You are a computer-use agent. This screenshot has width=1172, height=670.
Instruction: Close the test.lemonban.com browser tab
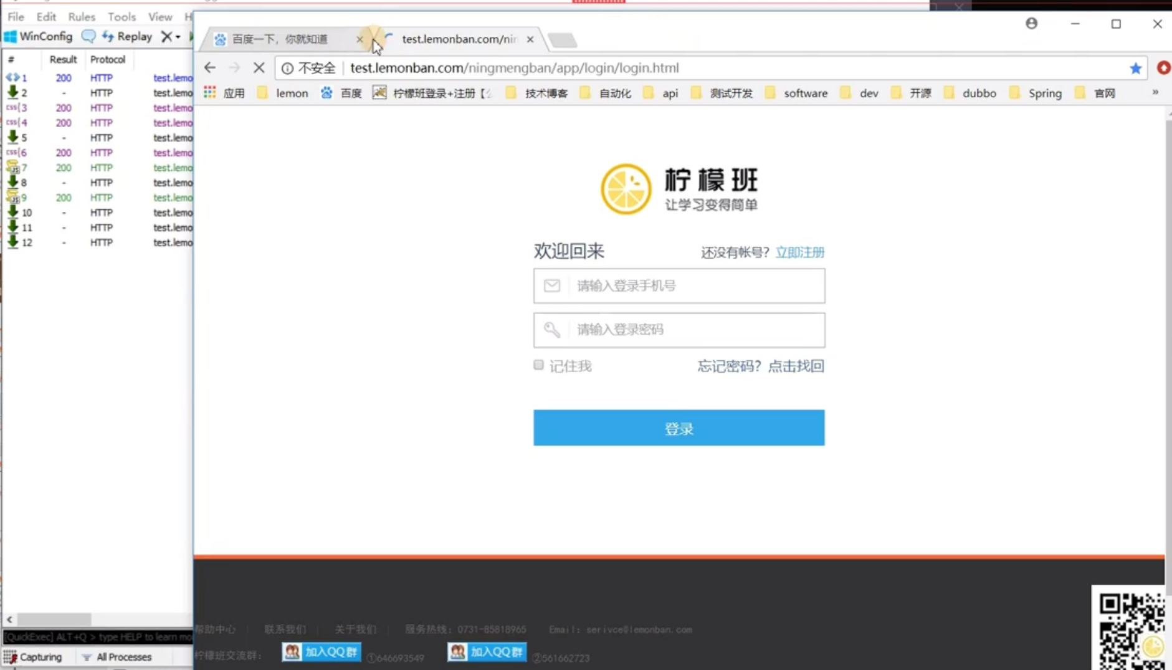[x=530, y=39]
